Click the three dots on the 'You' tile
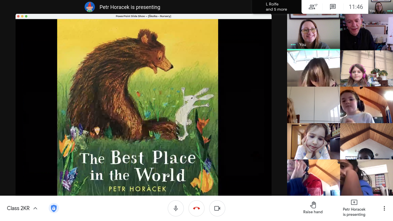Viewport: 393px width, 221px height. coord(293,45)
